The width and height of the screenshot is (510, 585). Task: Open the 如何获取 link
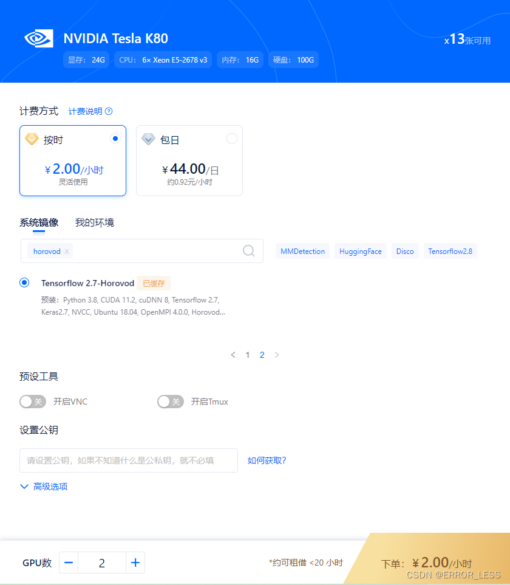click(x=267, y=460)
